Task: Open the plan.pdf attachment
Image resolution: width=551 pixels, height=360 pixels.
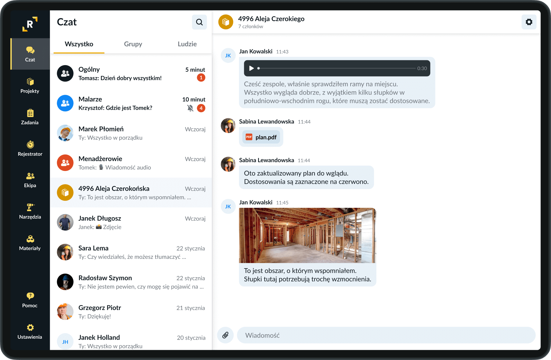Action: (261, 137)
